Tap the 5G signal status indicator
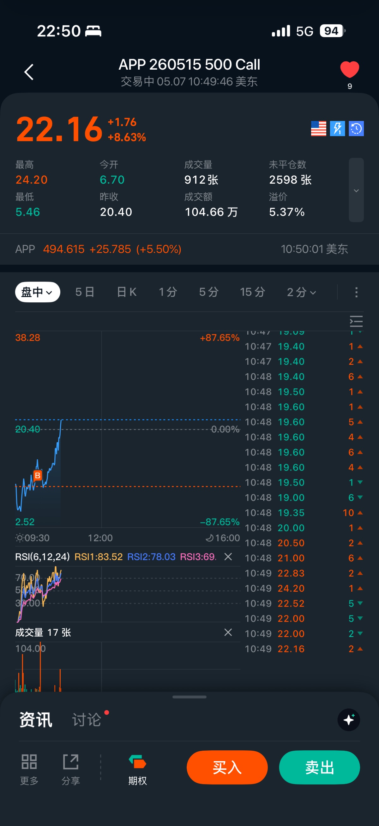The height and width of the screenshot is (826, 379). point(304,31)
